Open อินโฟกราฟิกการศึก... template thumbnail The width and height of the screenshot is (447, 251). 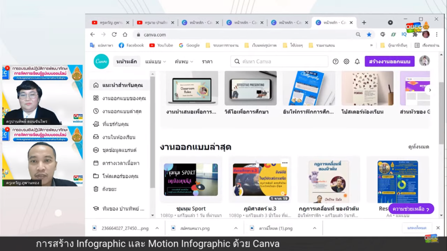[309, 88]
